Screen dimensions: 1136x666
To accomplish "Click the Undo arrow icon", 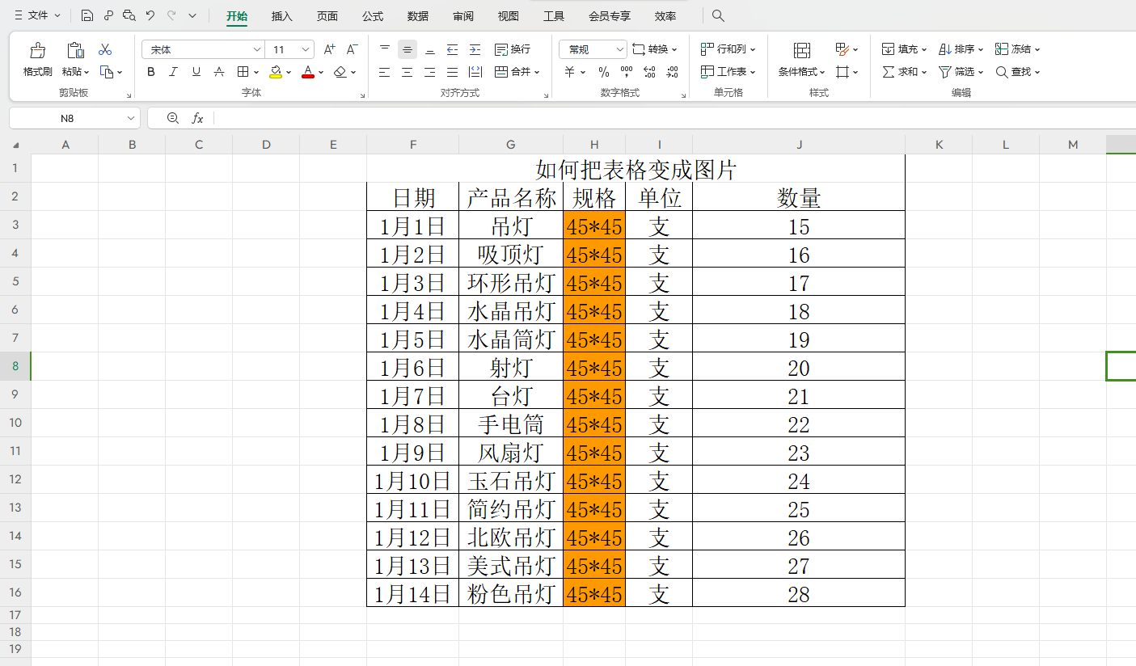I will (x=150, y=16).
